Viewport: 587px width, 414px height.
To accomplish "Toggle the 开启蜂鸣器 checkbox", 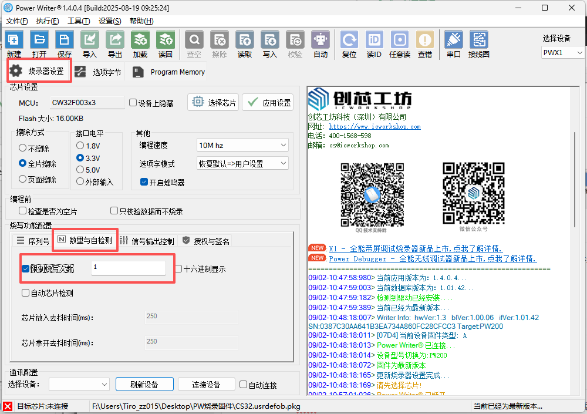I will pos(144,182).
